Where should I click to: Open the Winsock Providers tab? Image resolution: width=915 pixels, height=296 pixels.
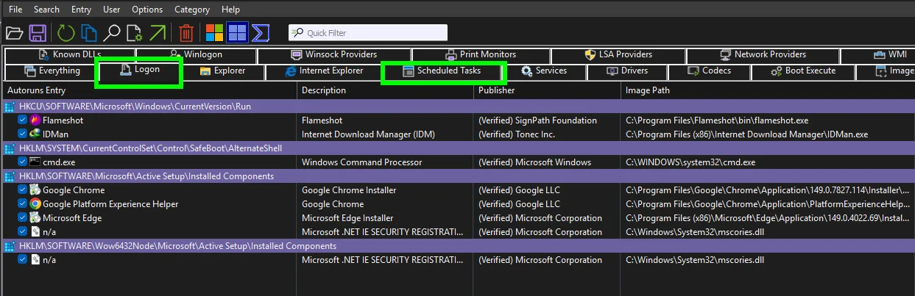point(334,55)
